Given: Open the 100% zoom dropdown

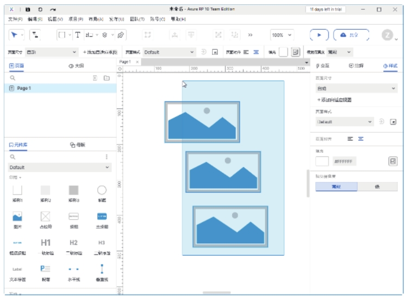Looking at the screenshot, I should [x=282, y=35].
